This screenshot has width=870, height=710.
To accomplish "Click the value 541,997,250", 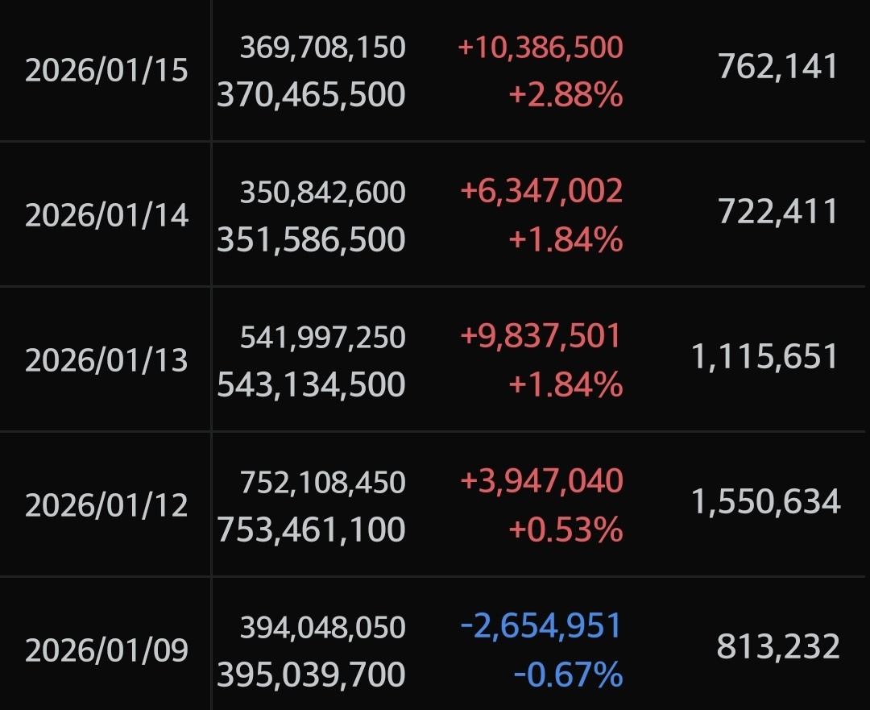I will (322, 337).
